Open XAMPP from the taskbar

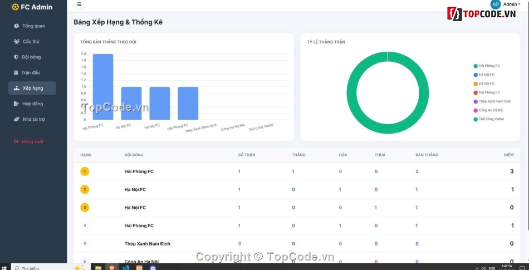point(139,268)
